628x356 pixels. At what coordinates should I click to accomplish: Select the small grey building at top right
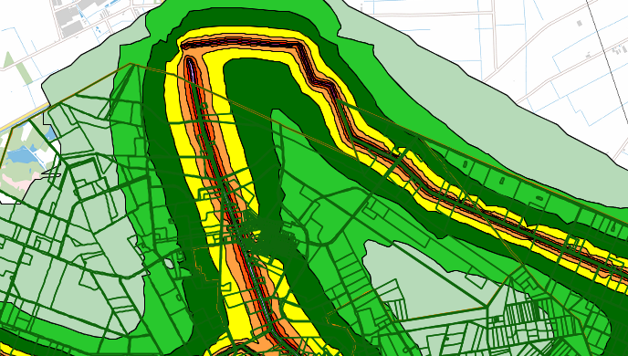pyautogui.click(x=579, y=23)
